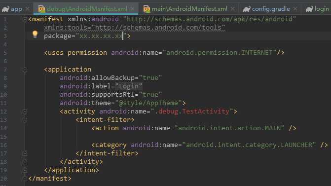
Task: Click the "Login" label value
Action: [129, 86]
